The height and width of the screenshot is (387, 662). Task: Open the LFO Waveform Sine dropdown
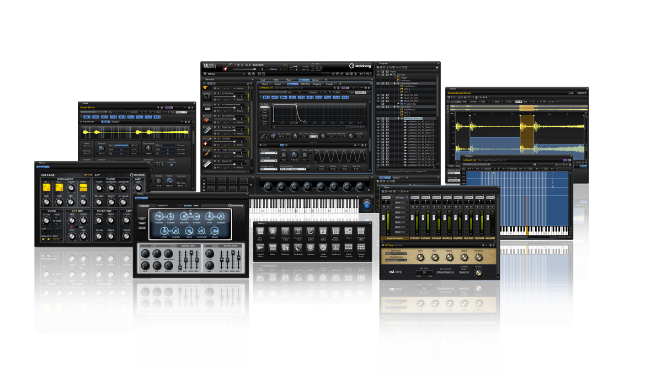269,153
